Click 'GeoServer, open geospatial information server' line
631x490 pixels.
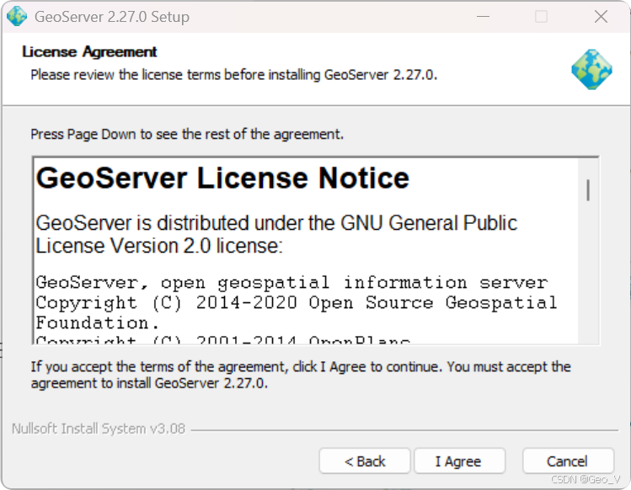tap(291, 282)
